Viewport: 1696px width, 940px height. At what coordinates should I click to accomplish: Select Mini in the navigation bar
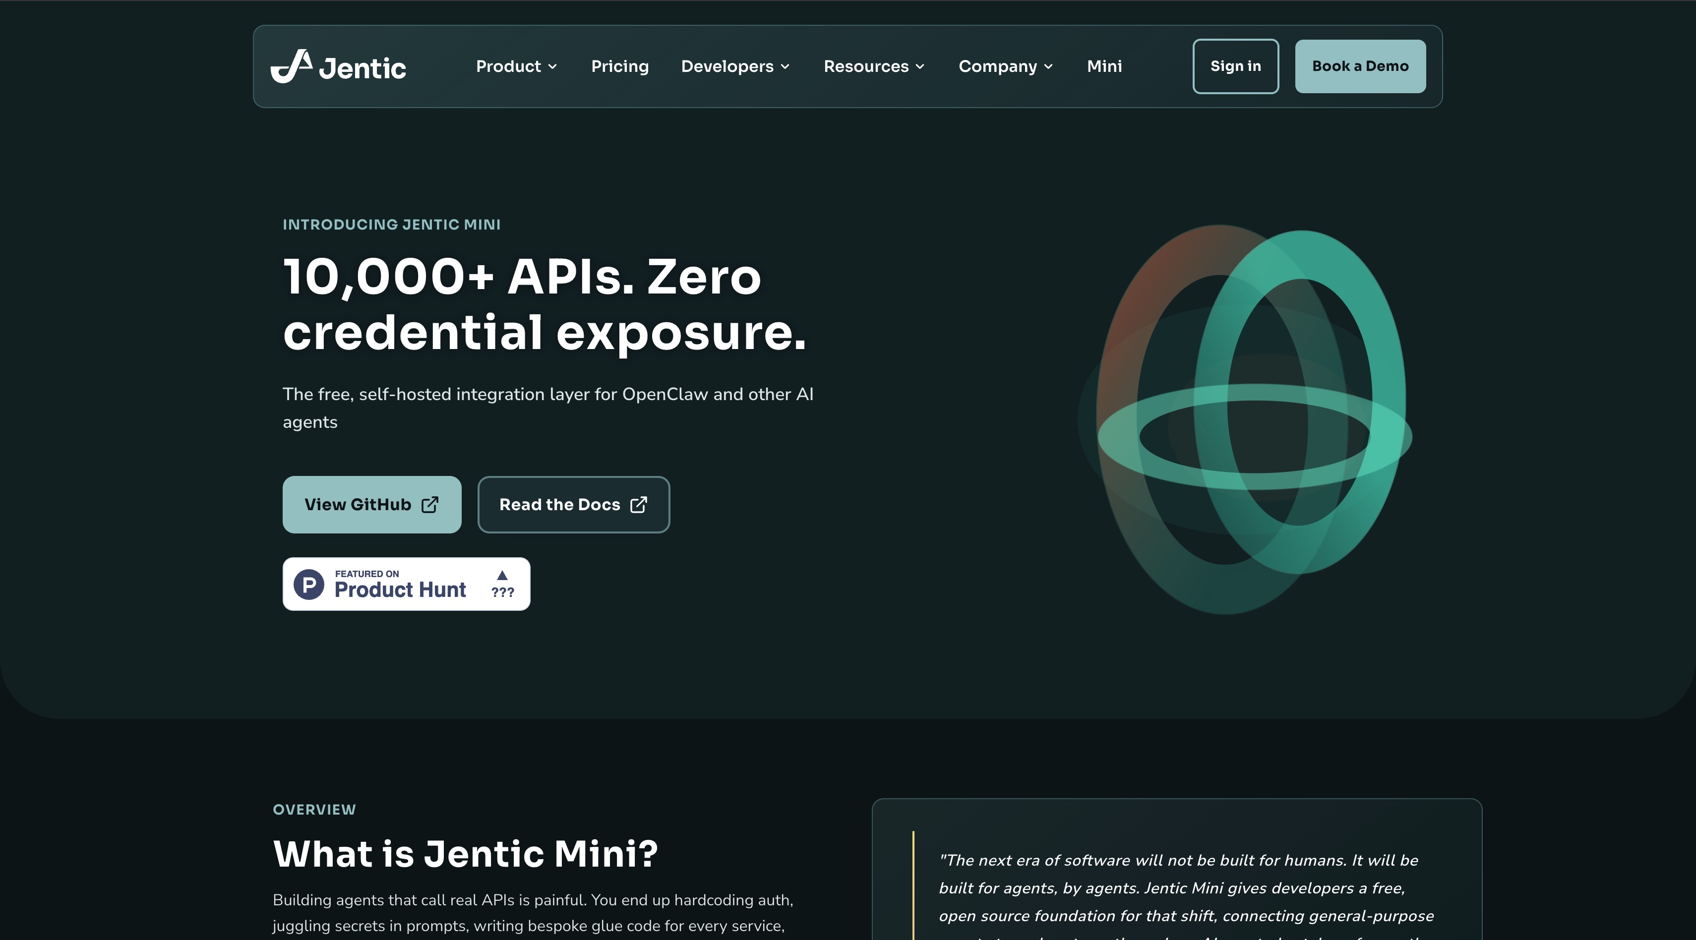1103,66
